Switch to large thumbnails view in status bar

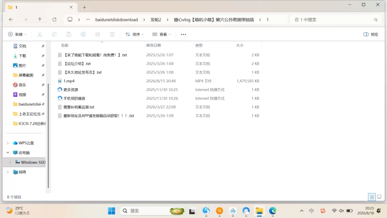coord(379,197)
